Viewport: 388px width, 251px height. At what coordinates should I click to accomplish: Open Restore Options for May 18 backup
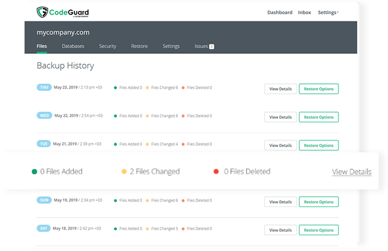[319, 230]
